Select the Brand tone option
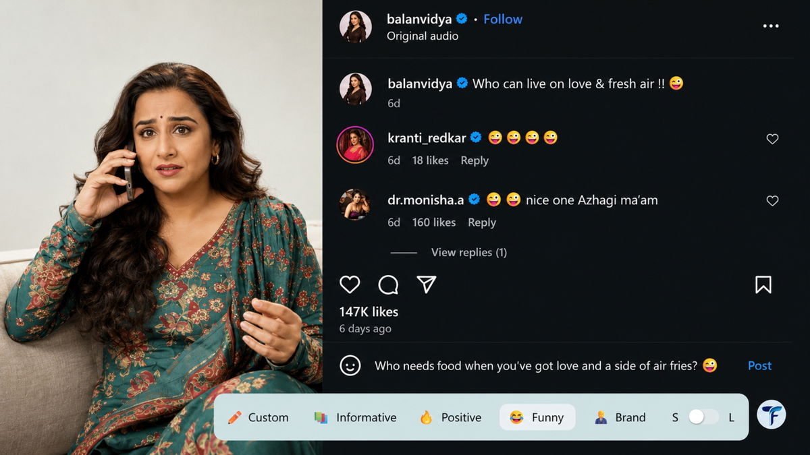 point(620,417)
